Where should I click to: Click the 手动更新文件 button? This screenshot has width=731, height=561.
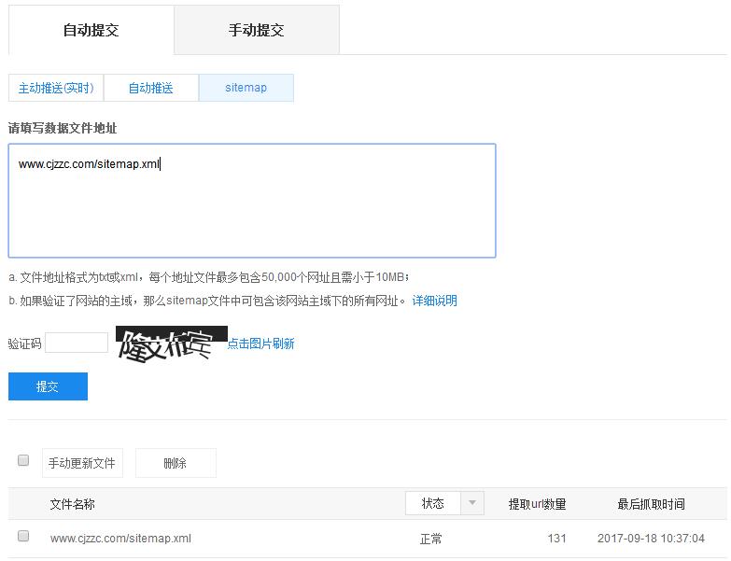(x=82, y=463)
